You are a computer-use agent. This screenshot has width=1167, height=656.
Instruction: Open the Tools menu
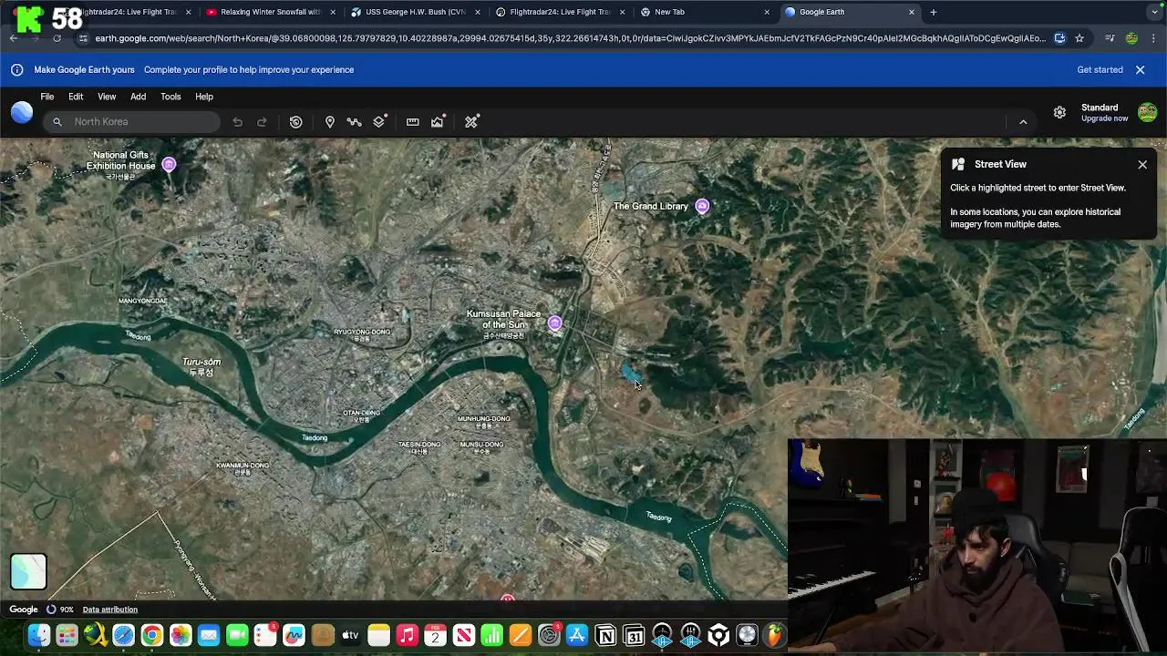point(170,97)
